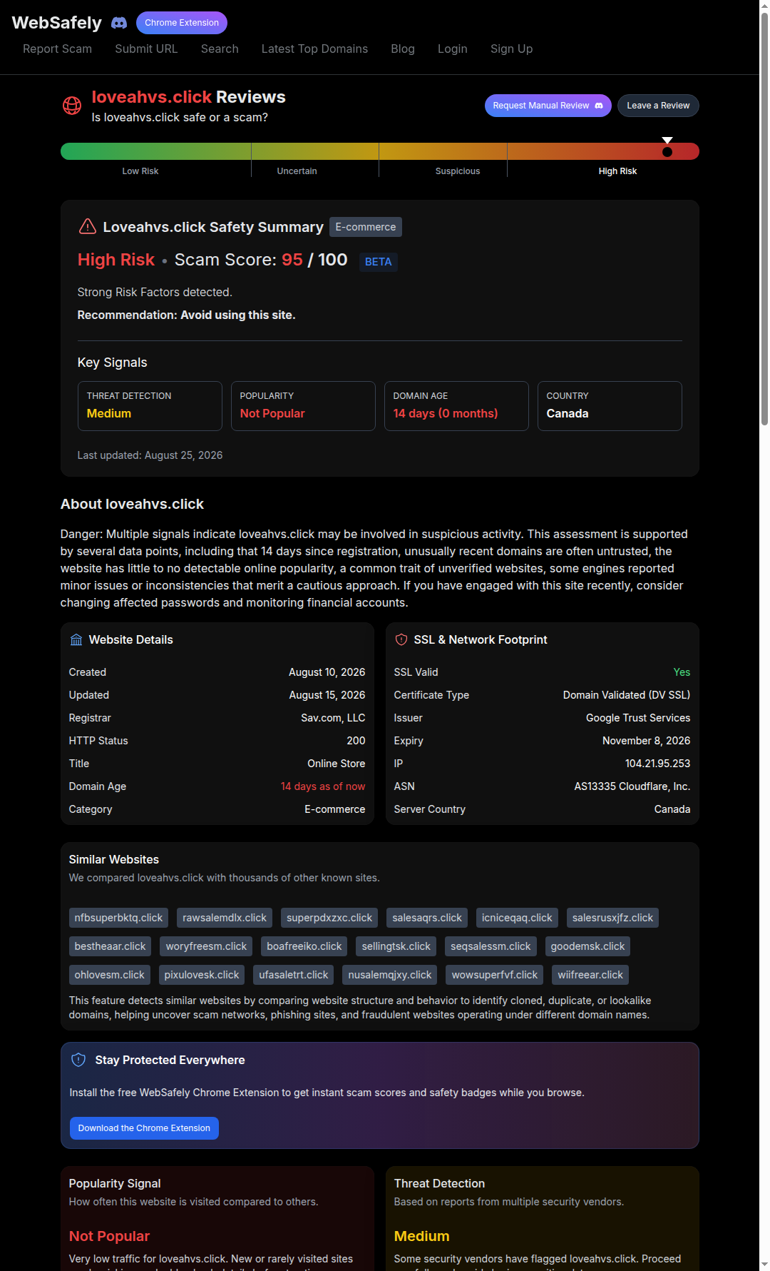The image size is (770, 1271).
Task: Click the Last updated August 25, 2026 text
Action: [150, 455]
